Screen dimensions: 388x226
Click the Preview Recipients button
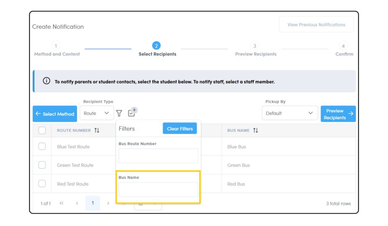point(338,114)
